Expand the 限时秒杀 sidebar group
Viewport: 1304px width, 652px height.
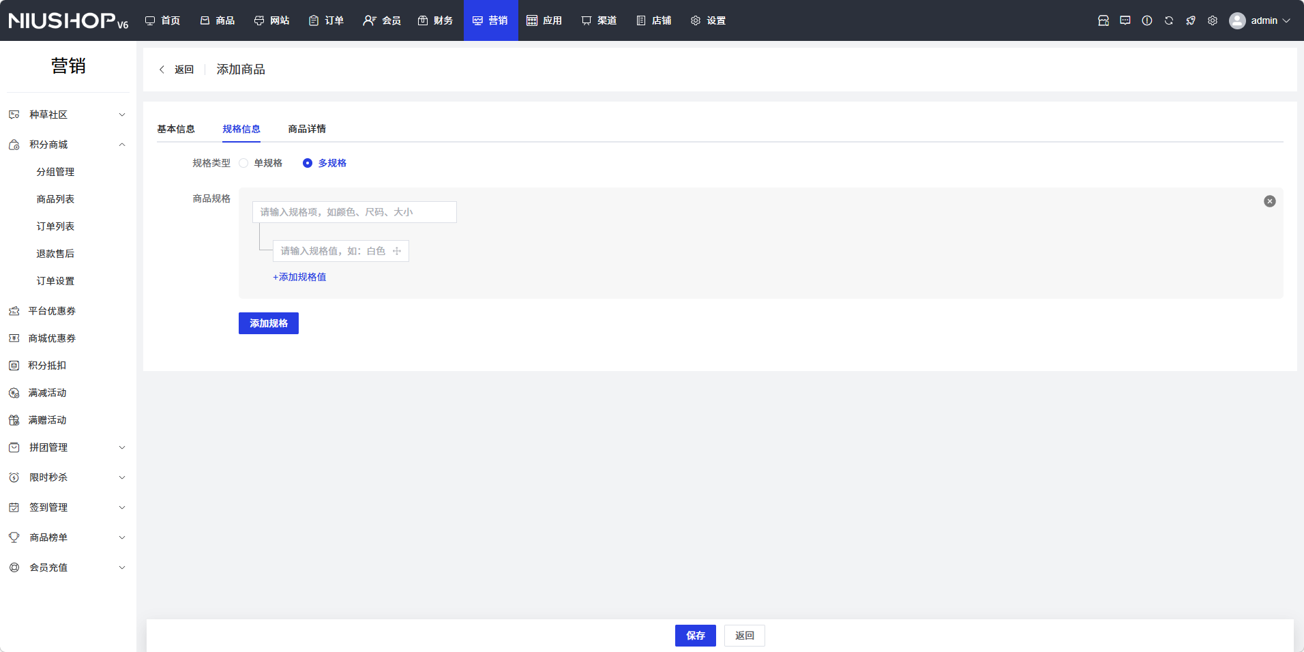68,477
